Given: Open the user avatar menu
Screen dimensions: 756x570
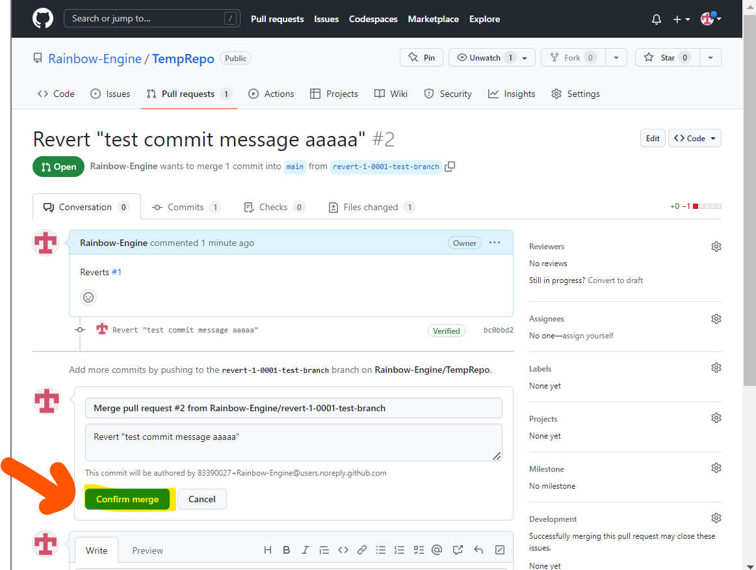Looking at the screenshot, I should click(x=710, y=19).
